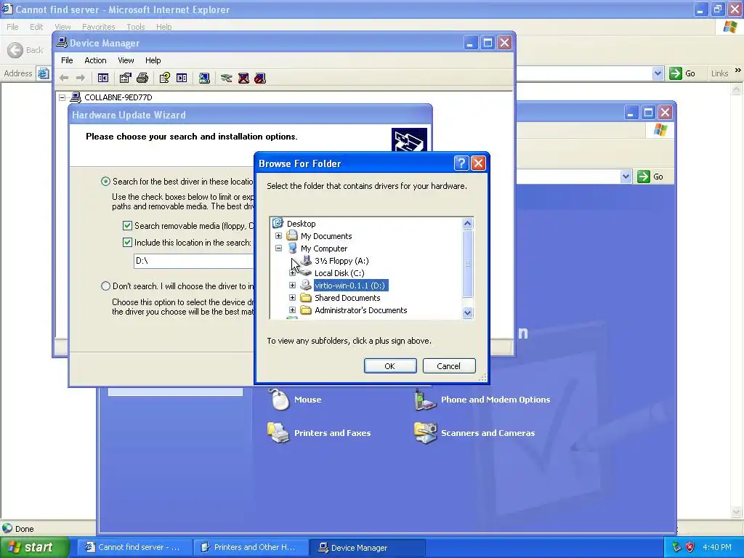Screen dimensions: 744x558
Task: Open Device Manager View menu
Action: (126, 60)
